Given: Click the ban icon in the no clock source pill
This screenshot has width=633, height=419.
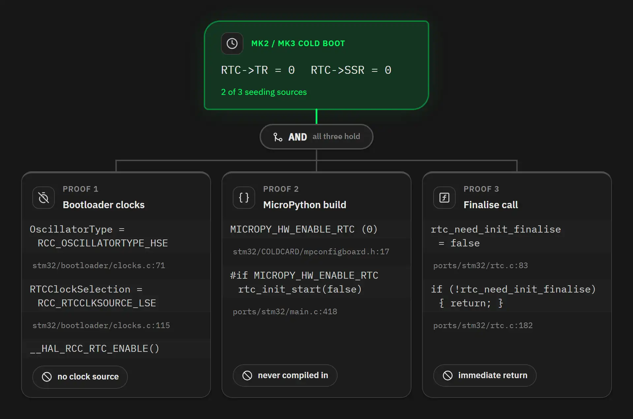Looking at the screenshot, I should click(47, 377).
